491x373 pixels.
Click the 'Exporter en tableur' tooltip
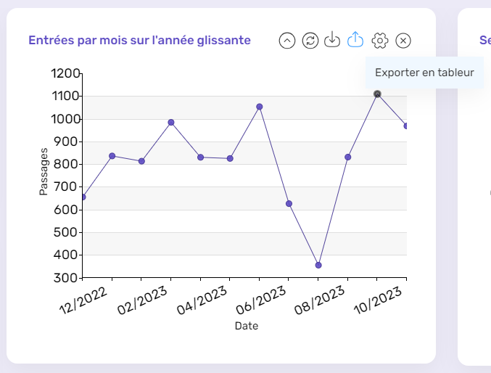pos(424,73)
